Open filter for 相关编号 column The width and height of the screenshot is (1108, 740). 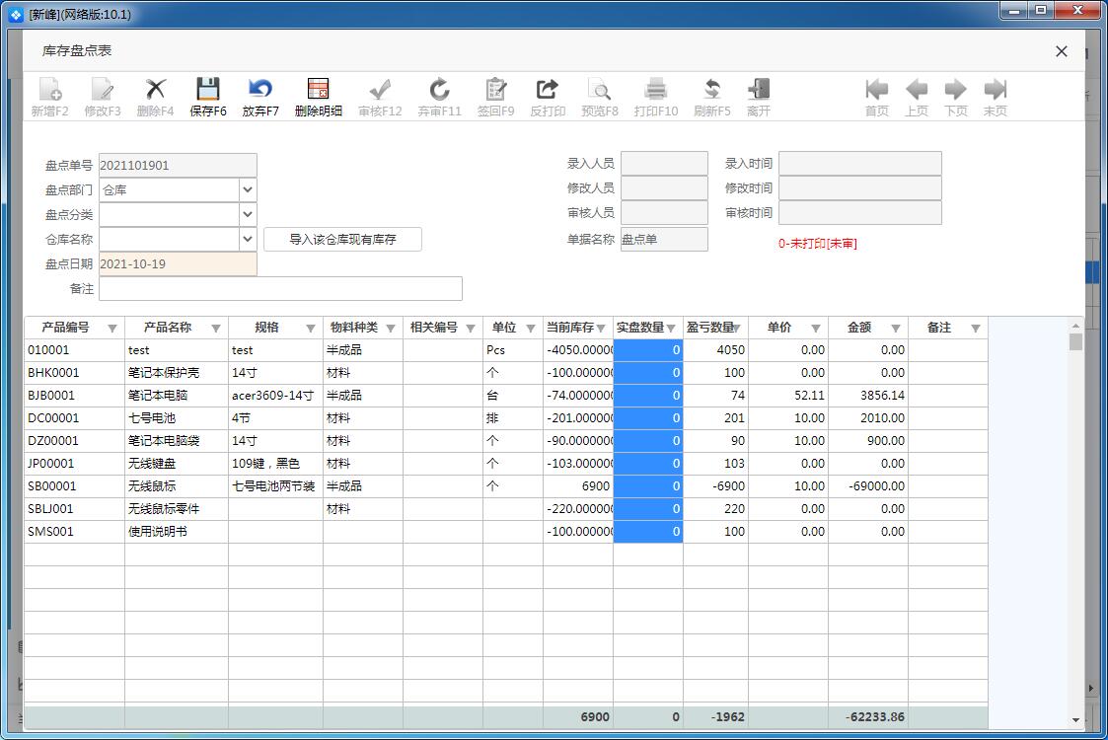471,328
